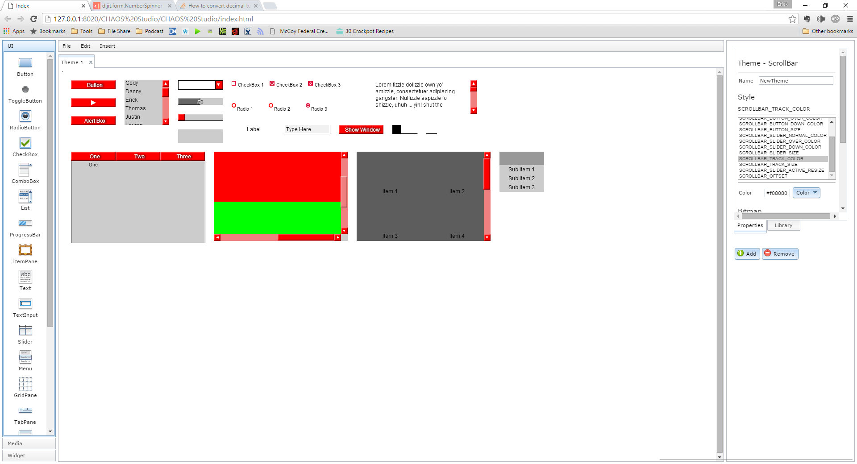Select the ToggleButton widget icon

[25, 90]
